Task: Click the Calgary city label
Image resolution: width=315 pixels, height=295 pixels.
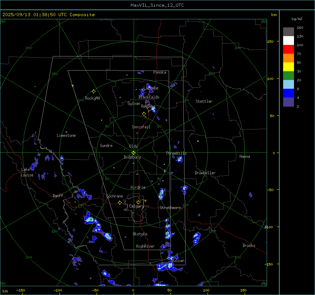Action: (x=136, y=206)
